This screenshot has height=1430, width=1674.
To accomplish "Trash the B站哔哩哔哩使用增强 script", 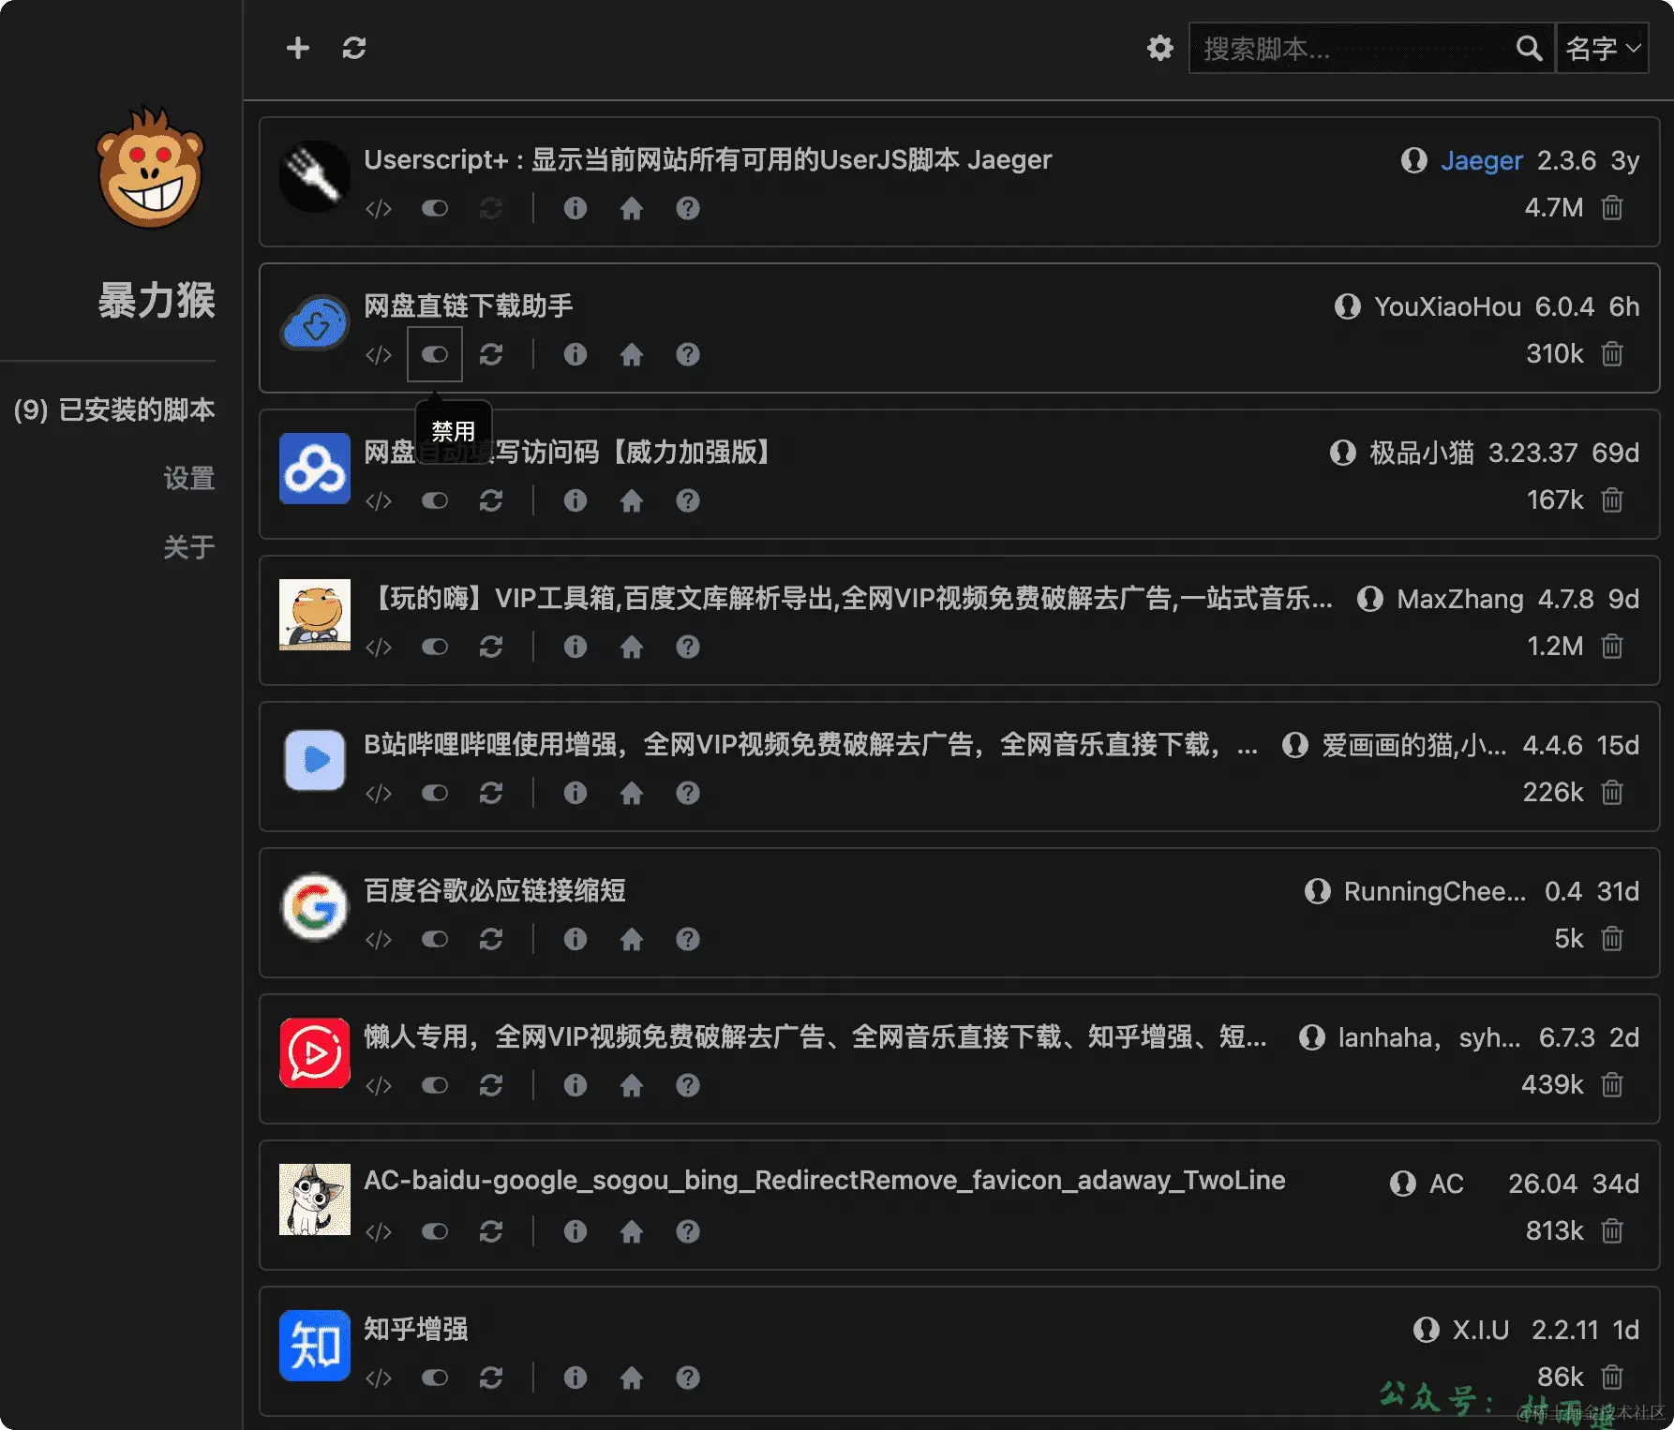I will coord(1612,792).
